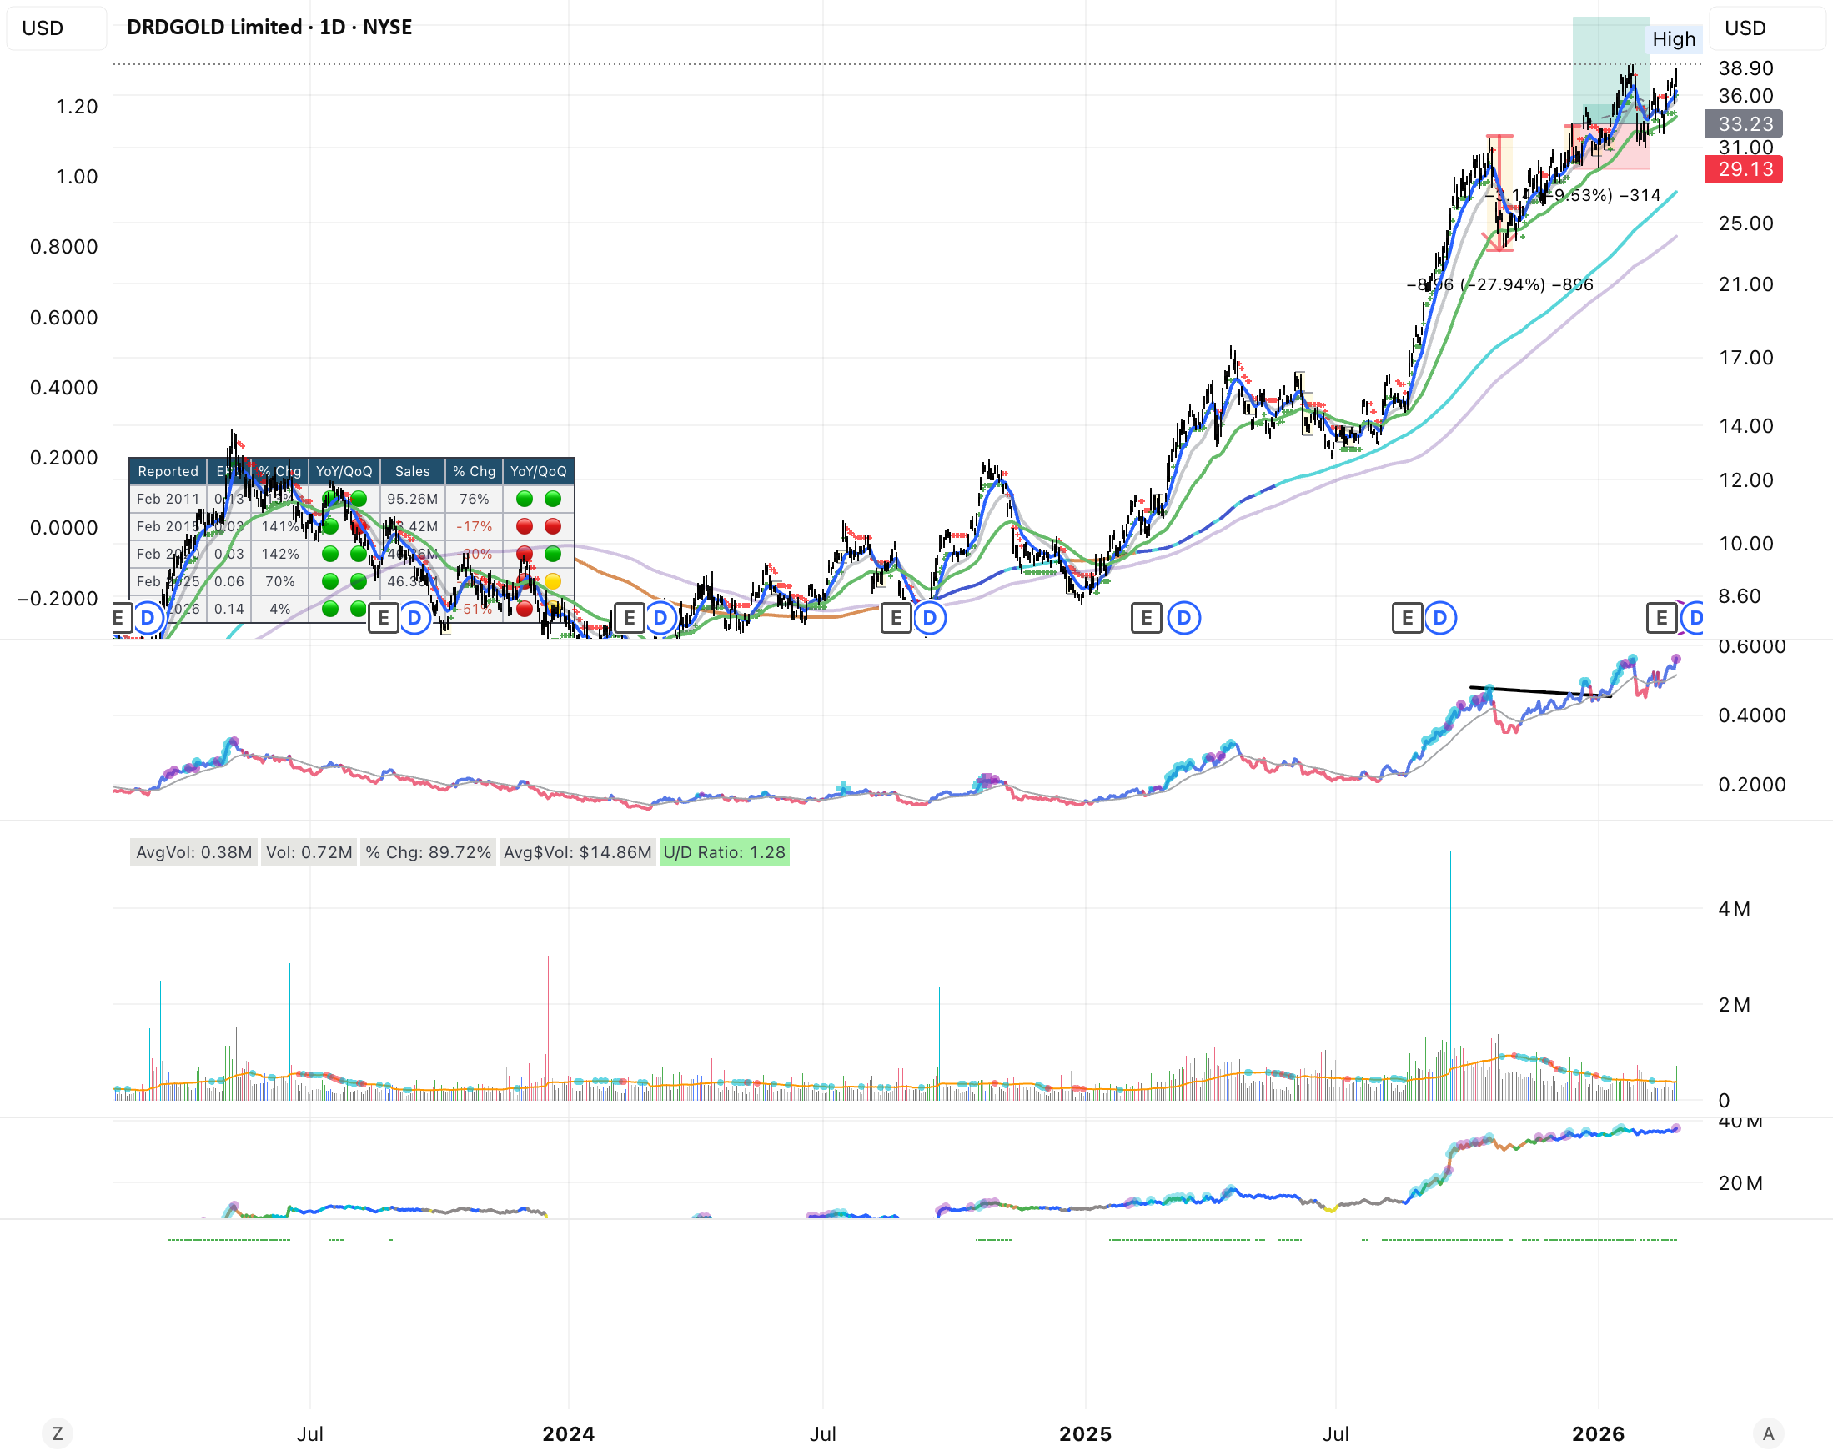Open the dividend D marker for September 2025
The height and width of the screenshot is (1456, 1833).
pyautogui.click(x=1440, y=618)
